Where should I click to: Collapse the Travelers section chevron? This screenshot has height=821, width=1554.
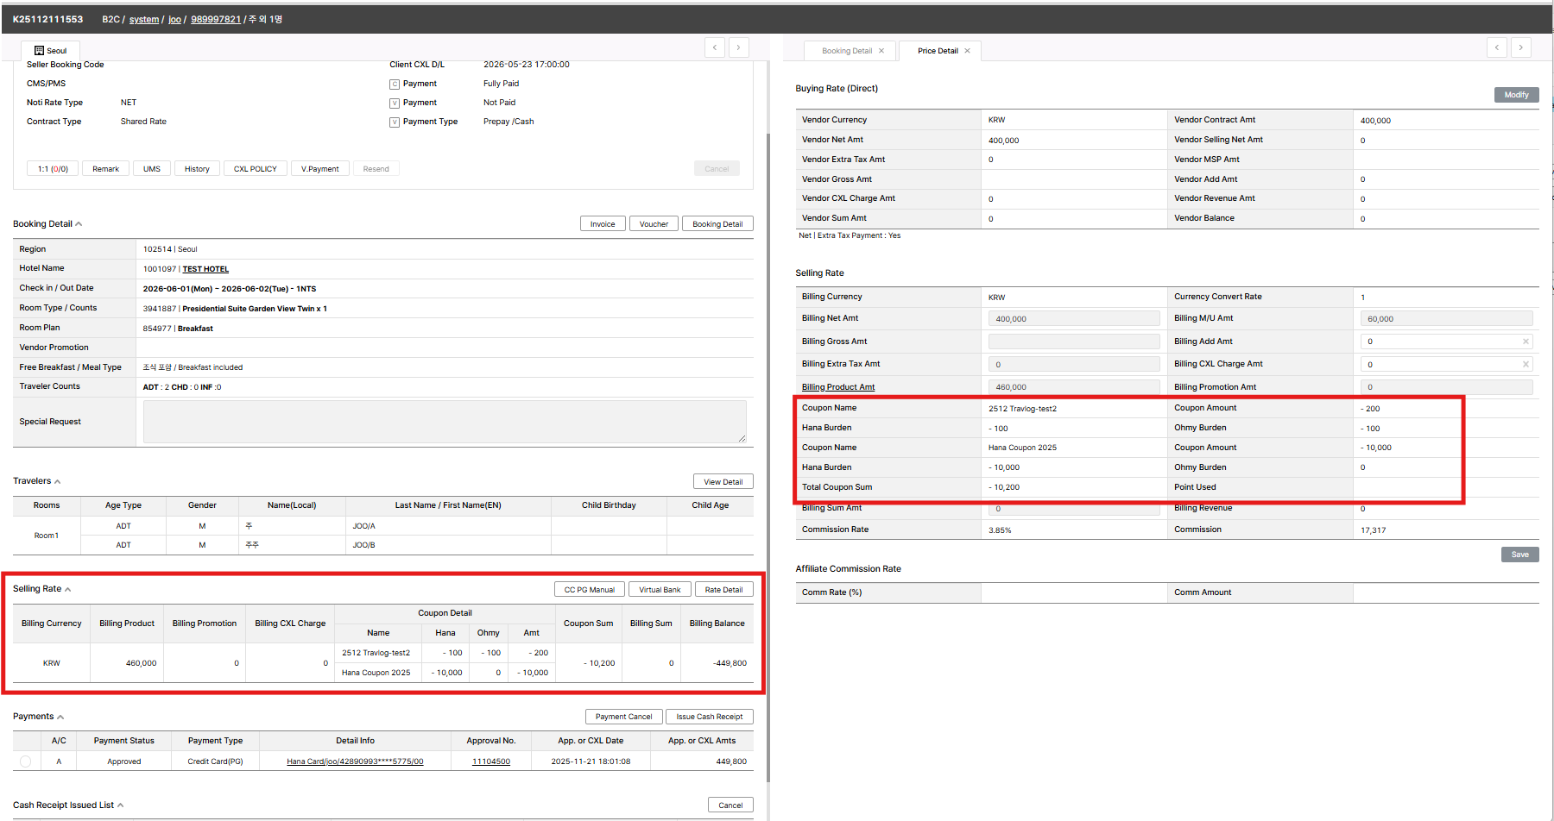point(58,481)
